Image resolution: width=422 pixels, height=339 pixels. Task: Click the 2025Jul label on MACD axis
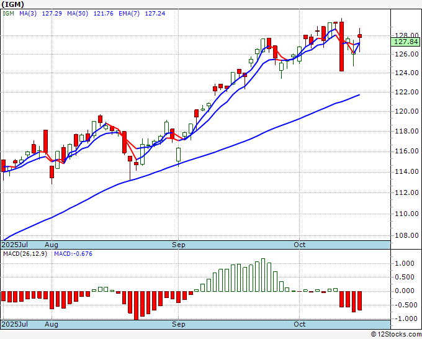[15, 324]
